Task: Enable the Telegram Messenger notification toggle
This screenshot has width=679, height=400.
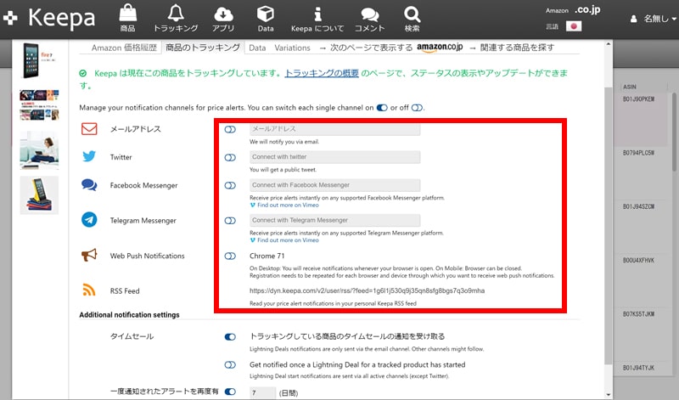Action: click(230, 221)
